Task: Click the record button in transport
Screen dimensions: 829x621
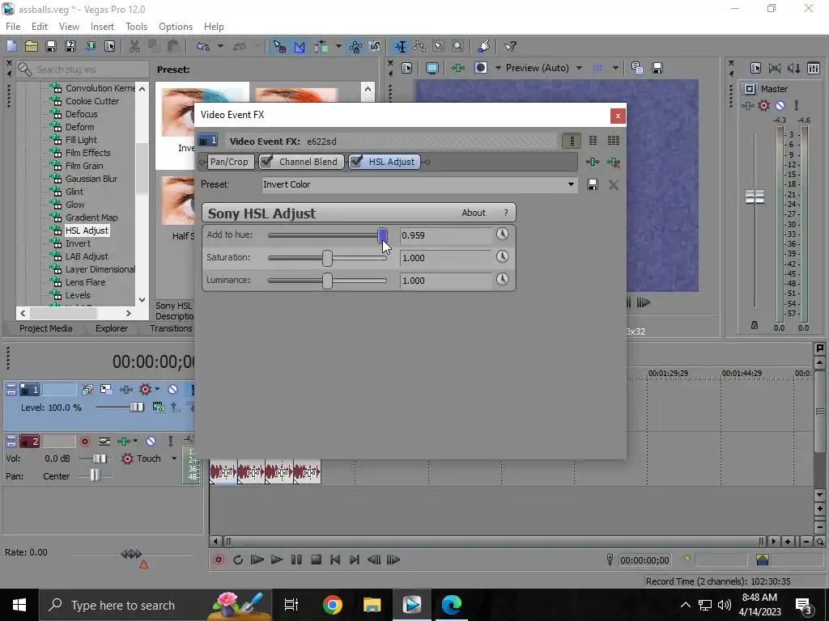Action: [218, 560]
